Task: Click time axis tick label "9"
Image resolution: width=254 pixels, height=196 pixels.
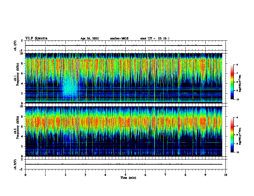Action: [206, 175]
